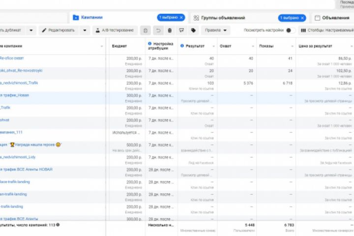354x236 pixels.
Task: Click the total reach 5 448
Action: click(250, 225)
